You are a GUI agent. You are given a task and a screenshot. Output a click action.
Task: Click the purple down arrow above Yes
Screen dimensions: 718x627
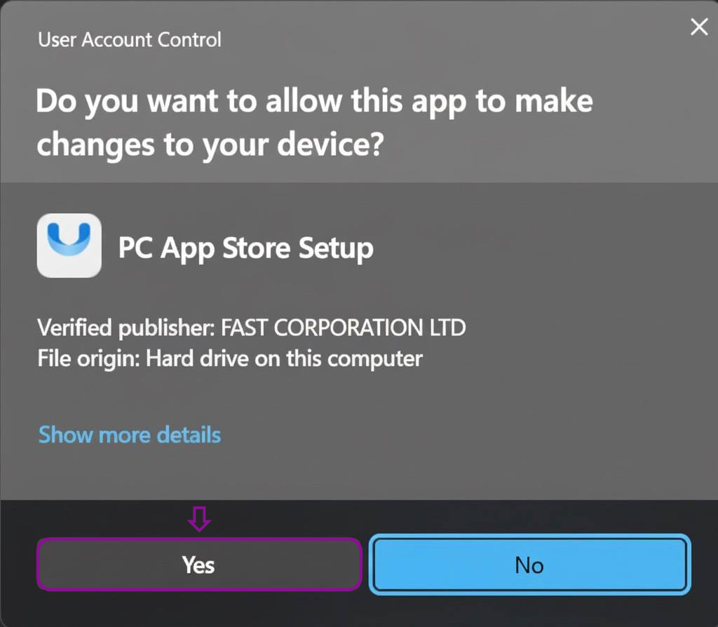(x=199, y=519)
